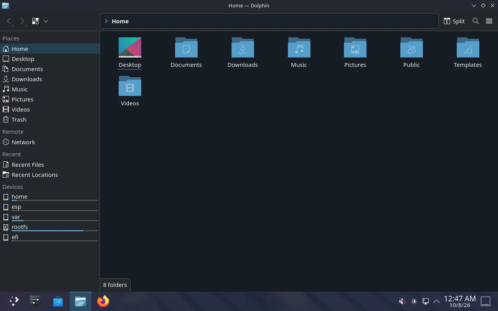This screenshot has width=498, height=311.
Task: Switch to icons view mode button
Action: (35, 21)
